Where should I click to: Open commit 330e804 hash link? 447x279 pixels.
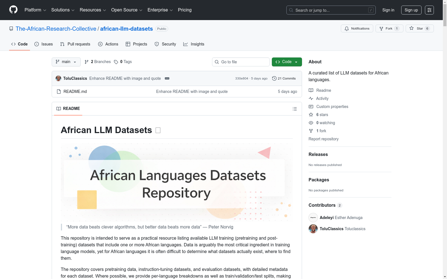[242, 78]
